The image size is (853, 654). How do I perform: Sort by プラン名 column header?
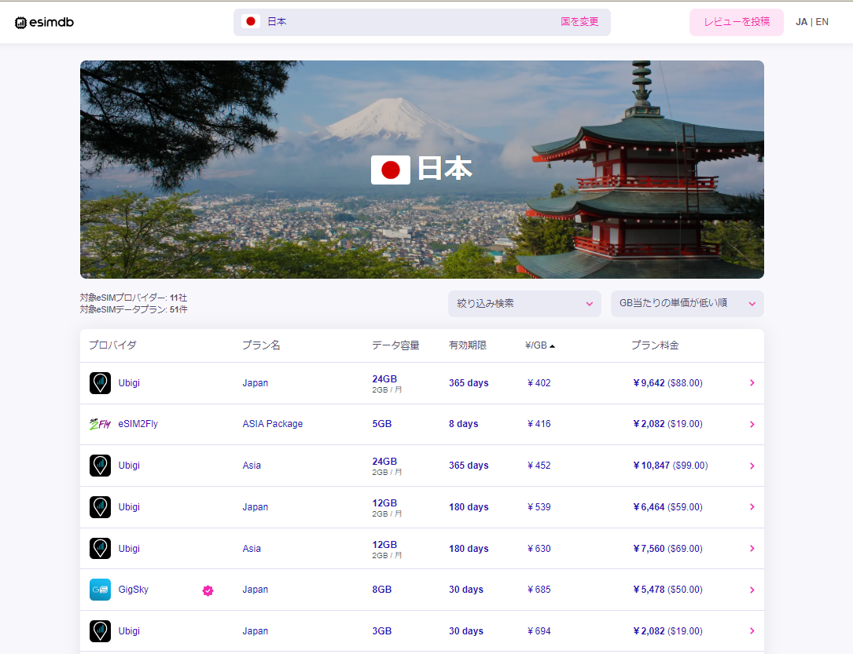click(x=261, y=345)
